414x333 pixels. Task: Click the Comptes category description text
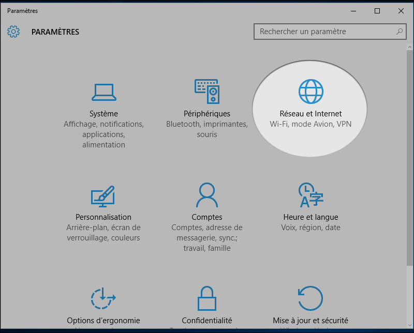(206, 237)
